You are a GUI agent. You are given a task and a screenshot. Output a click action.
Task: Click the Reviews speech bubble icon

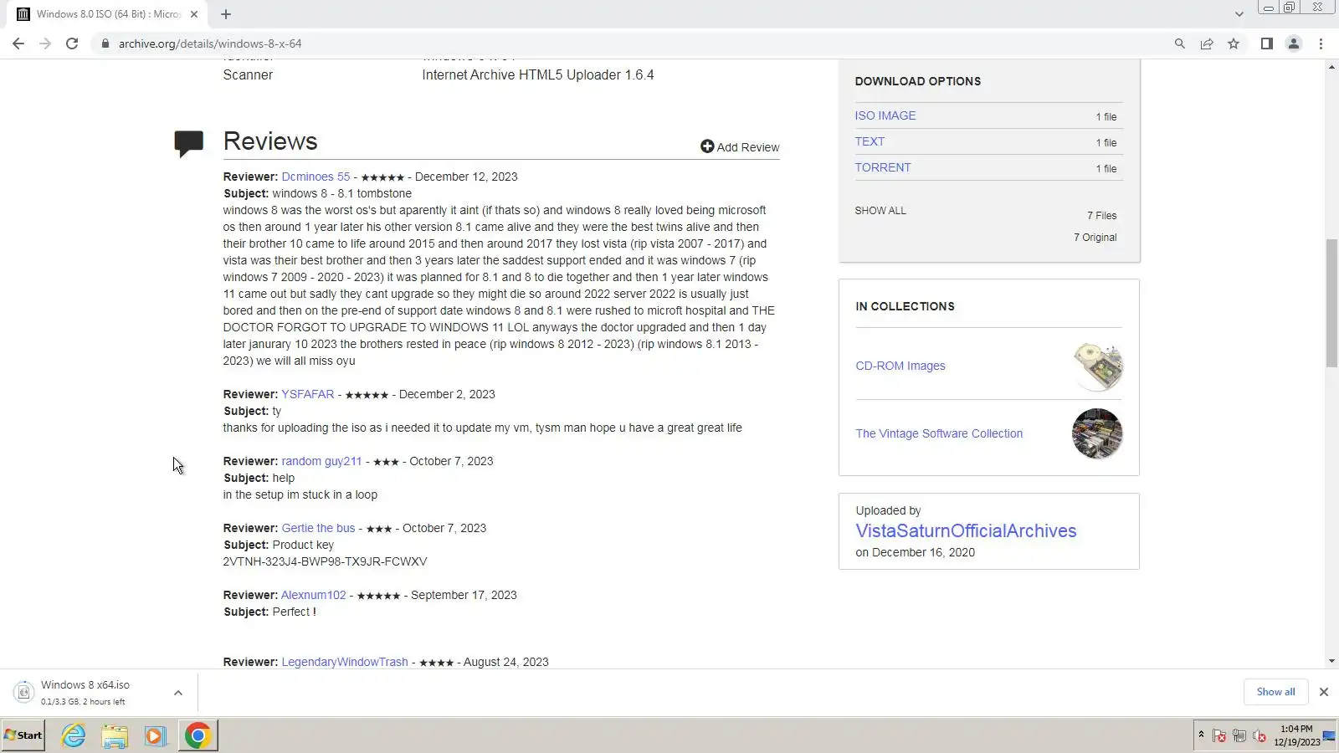(x=188, y=143)
